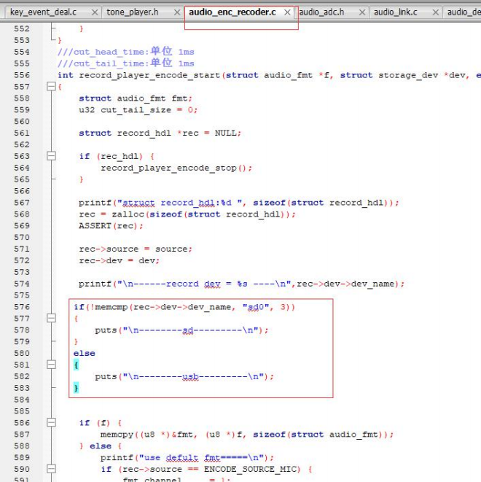Collapse the fold marker at line 577
The width and height of the screenshot is (481, 482).
click(51, 318)
